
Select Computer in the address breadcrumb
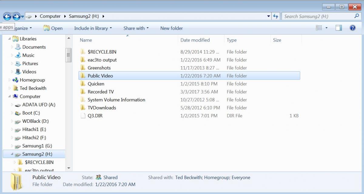pos(50,16)
